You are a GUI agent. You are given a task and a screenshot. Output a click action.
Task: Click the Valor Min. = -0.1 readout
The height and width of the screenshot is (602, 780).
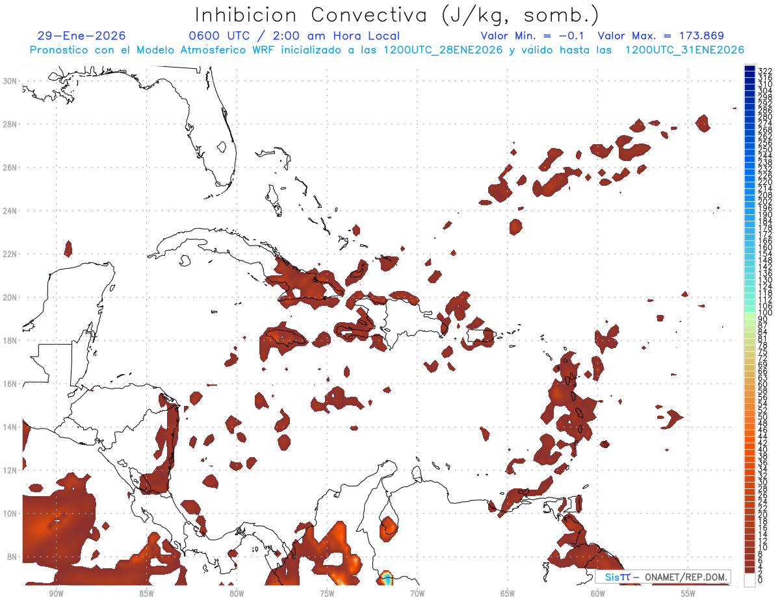(532, 36)
